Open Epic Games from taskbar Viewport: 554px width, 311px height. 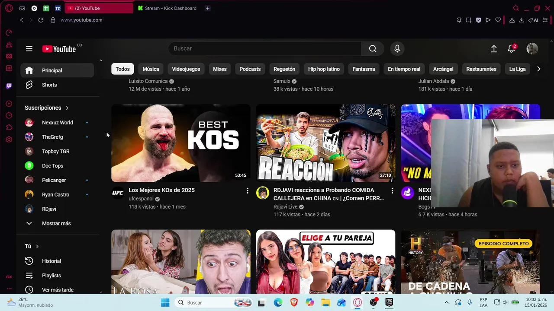tap(389, 303)
